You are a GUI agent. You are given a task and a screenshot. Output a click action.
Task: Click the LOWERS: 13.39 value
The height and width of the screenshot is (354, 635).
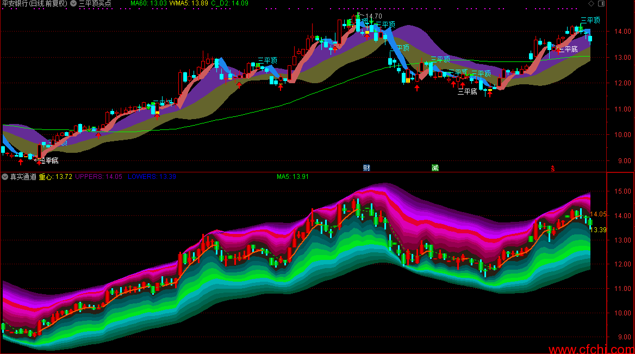[152, 177]
